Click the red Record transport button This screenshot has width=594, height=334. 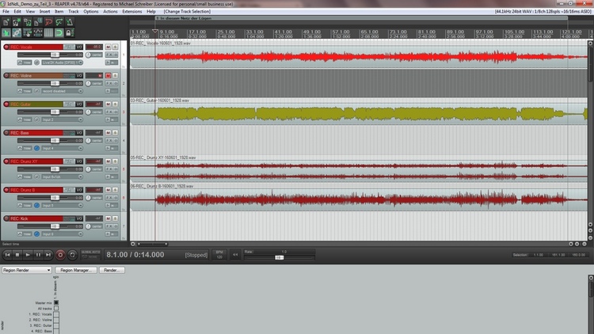point(60,255)
